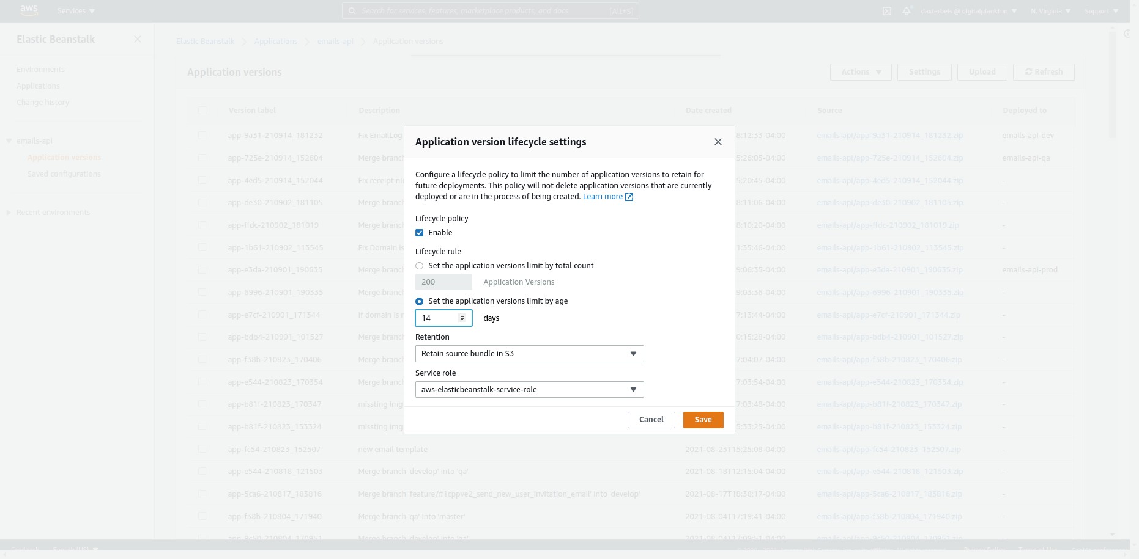Click the Cancel button
1139x559 pixels.
point(651,420)
